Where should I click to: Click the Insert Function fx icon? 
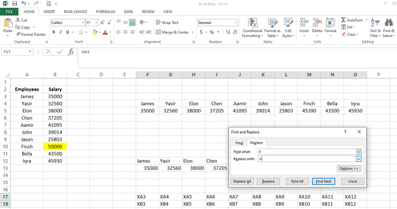pos(71,52)
